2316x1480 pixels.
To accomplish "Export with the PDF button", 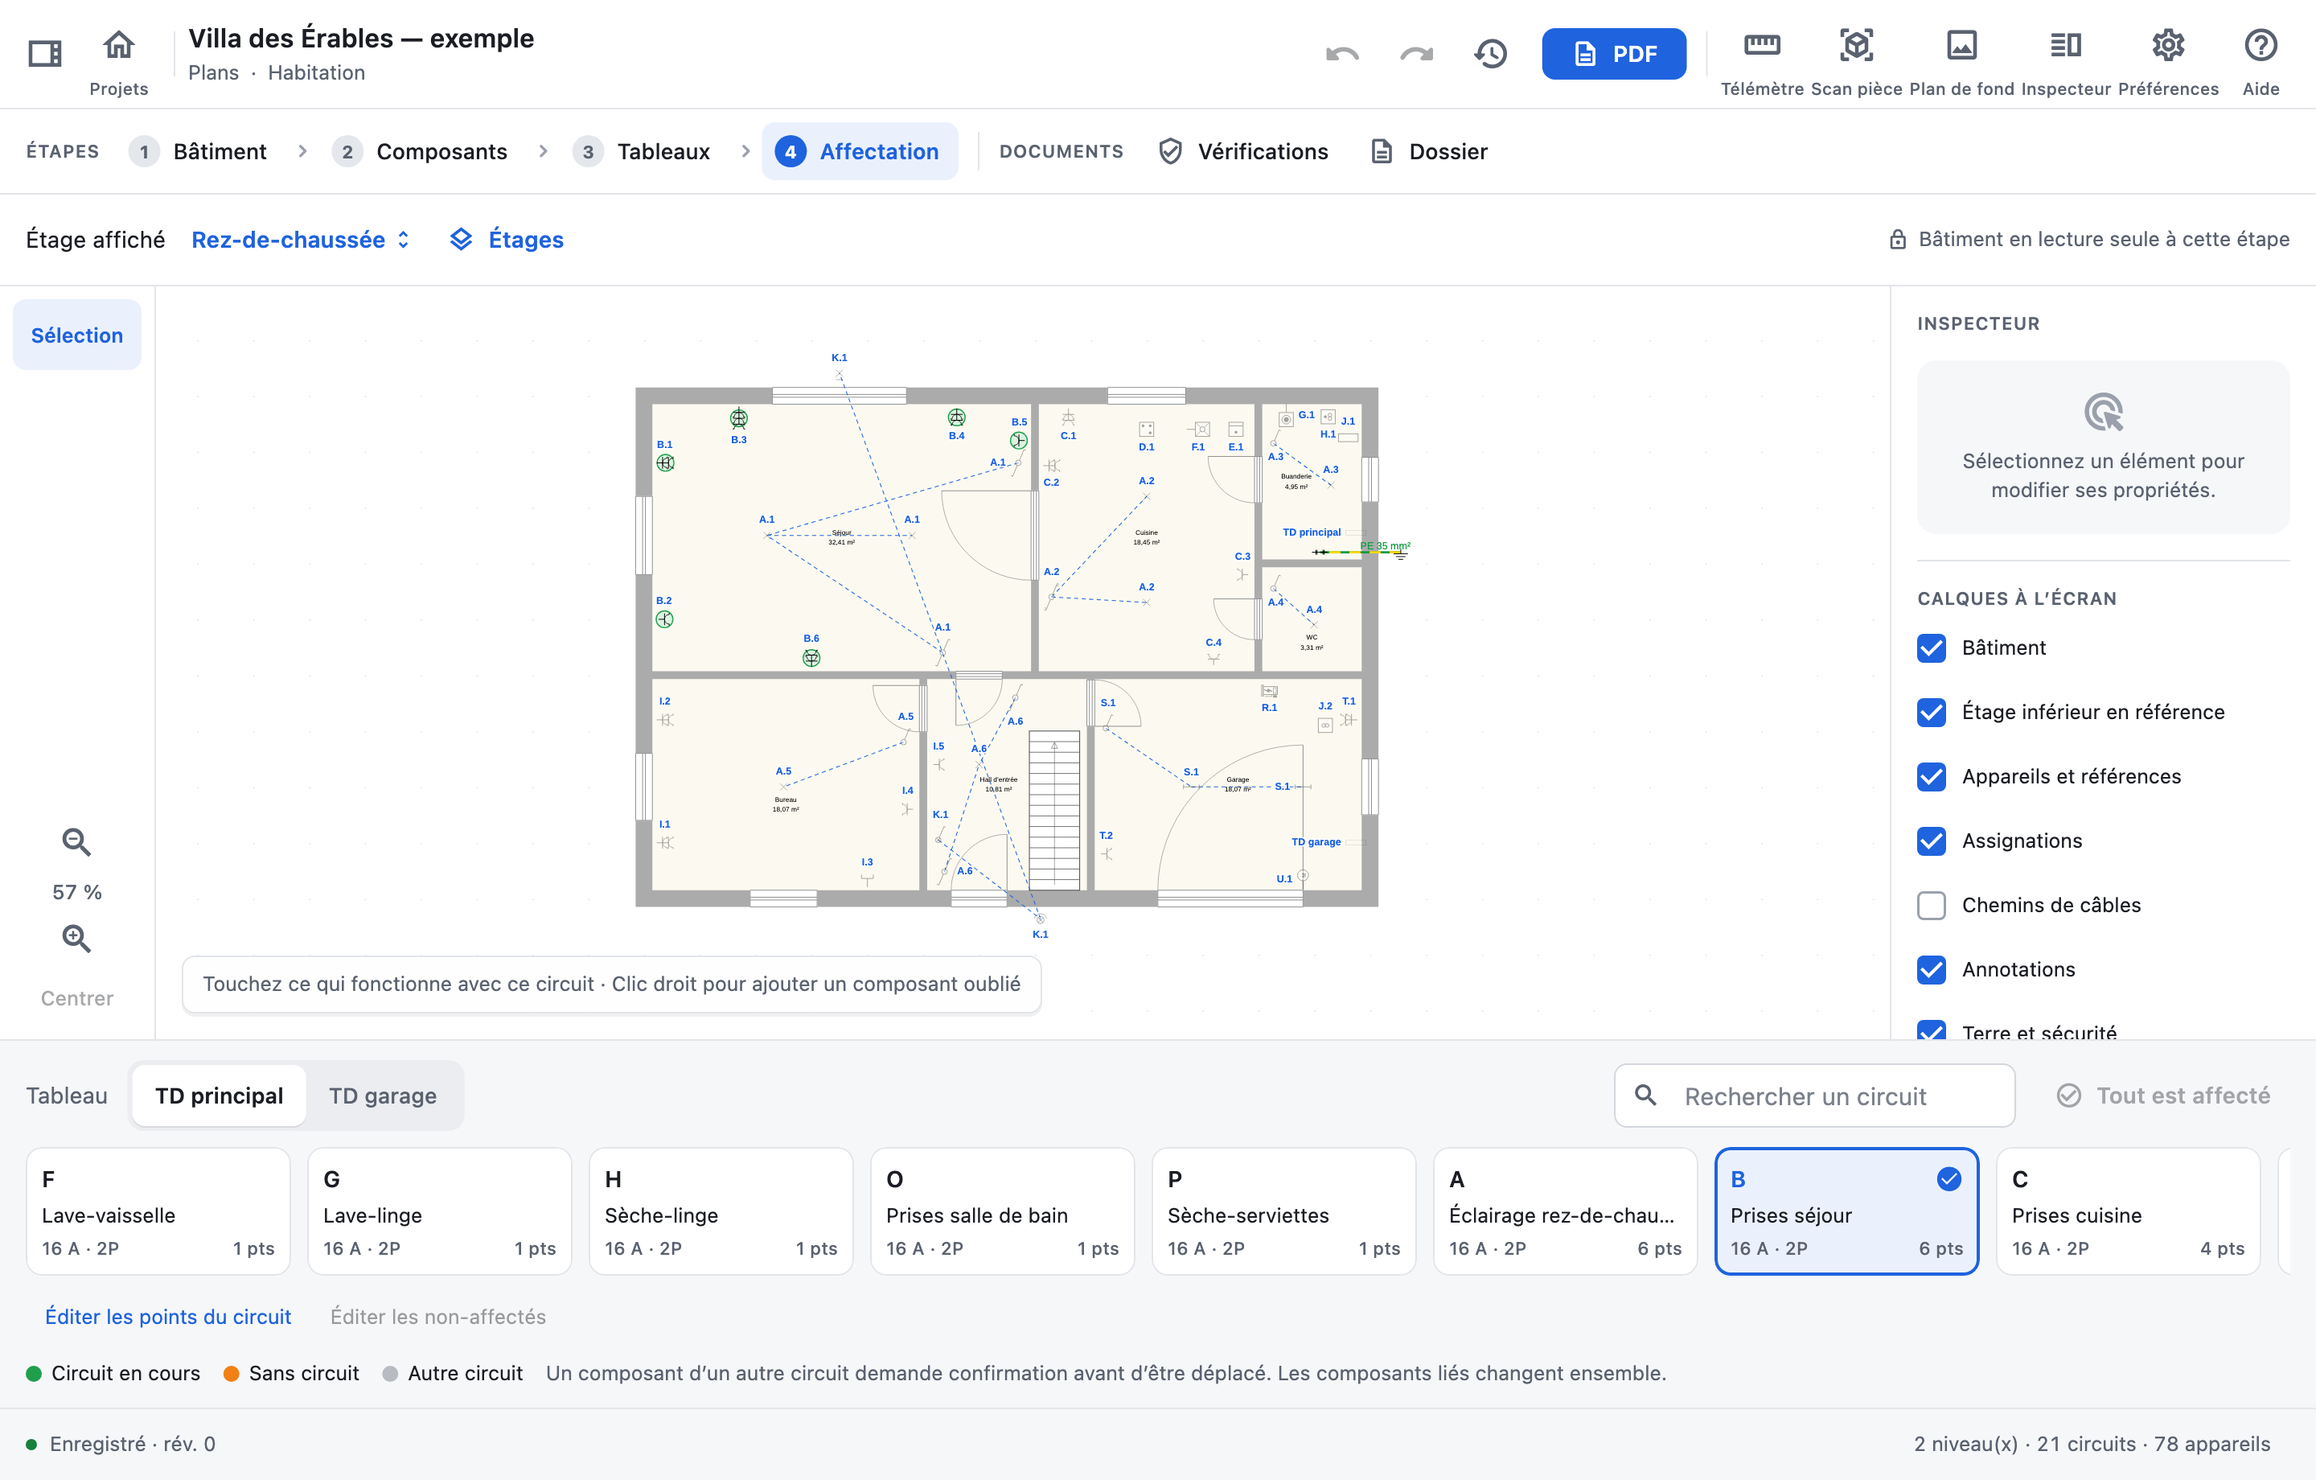I will click(1613, 54).
